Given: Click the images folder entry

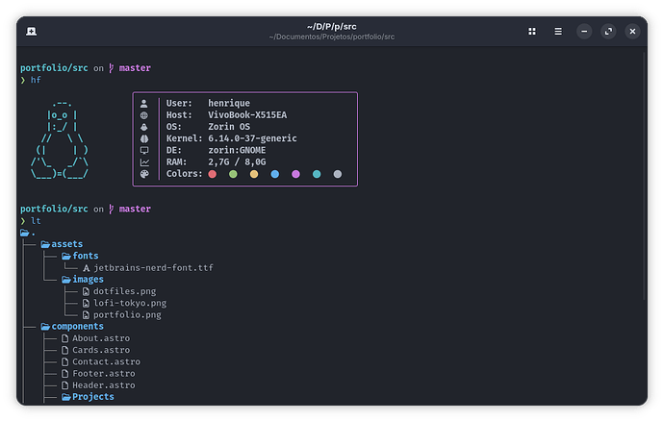Looking at the screenshot, I should click(88, 280).
